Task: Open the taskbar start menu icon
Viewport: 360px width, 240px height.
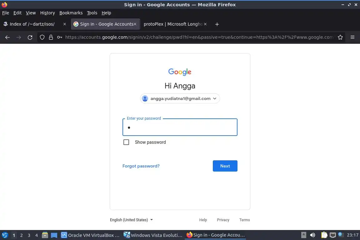Action: (x=5, y=235)
